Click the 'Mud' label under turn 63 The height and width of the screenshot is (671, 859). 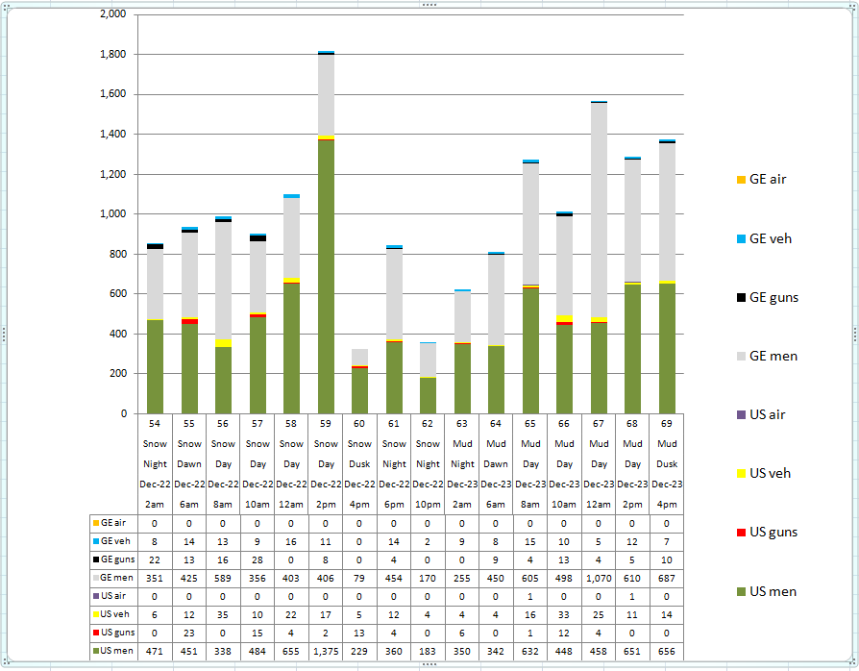[462, 443]
